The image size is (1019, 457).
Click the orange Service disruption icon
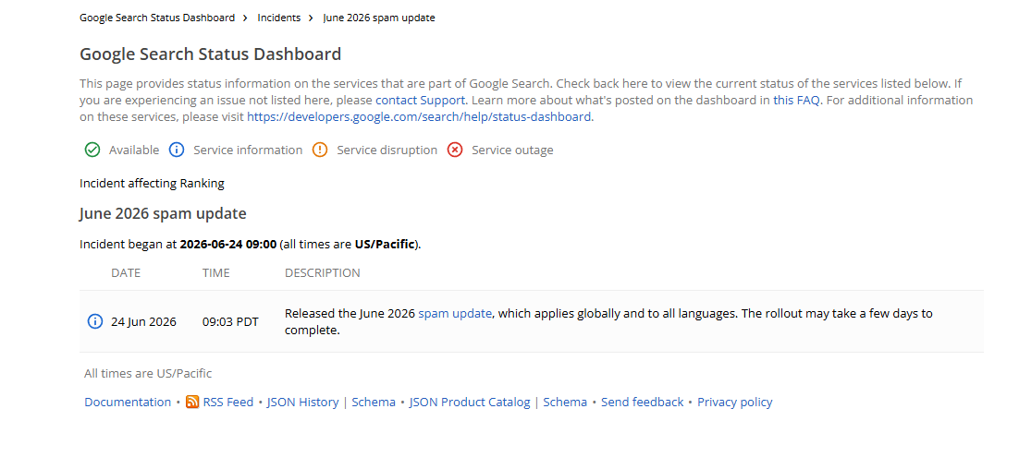320,150
